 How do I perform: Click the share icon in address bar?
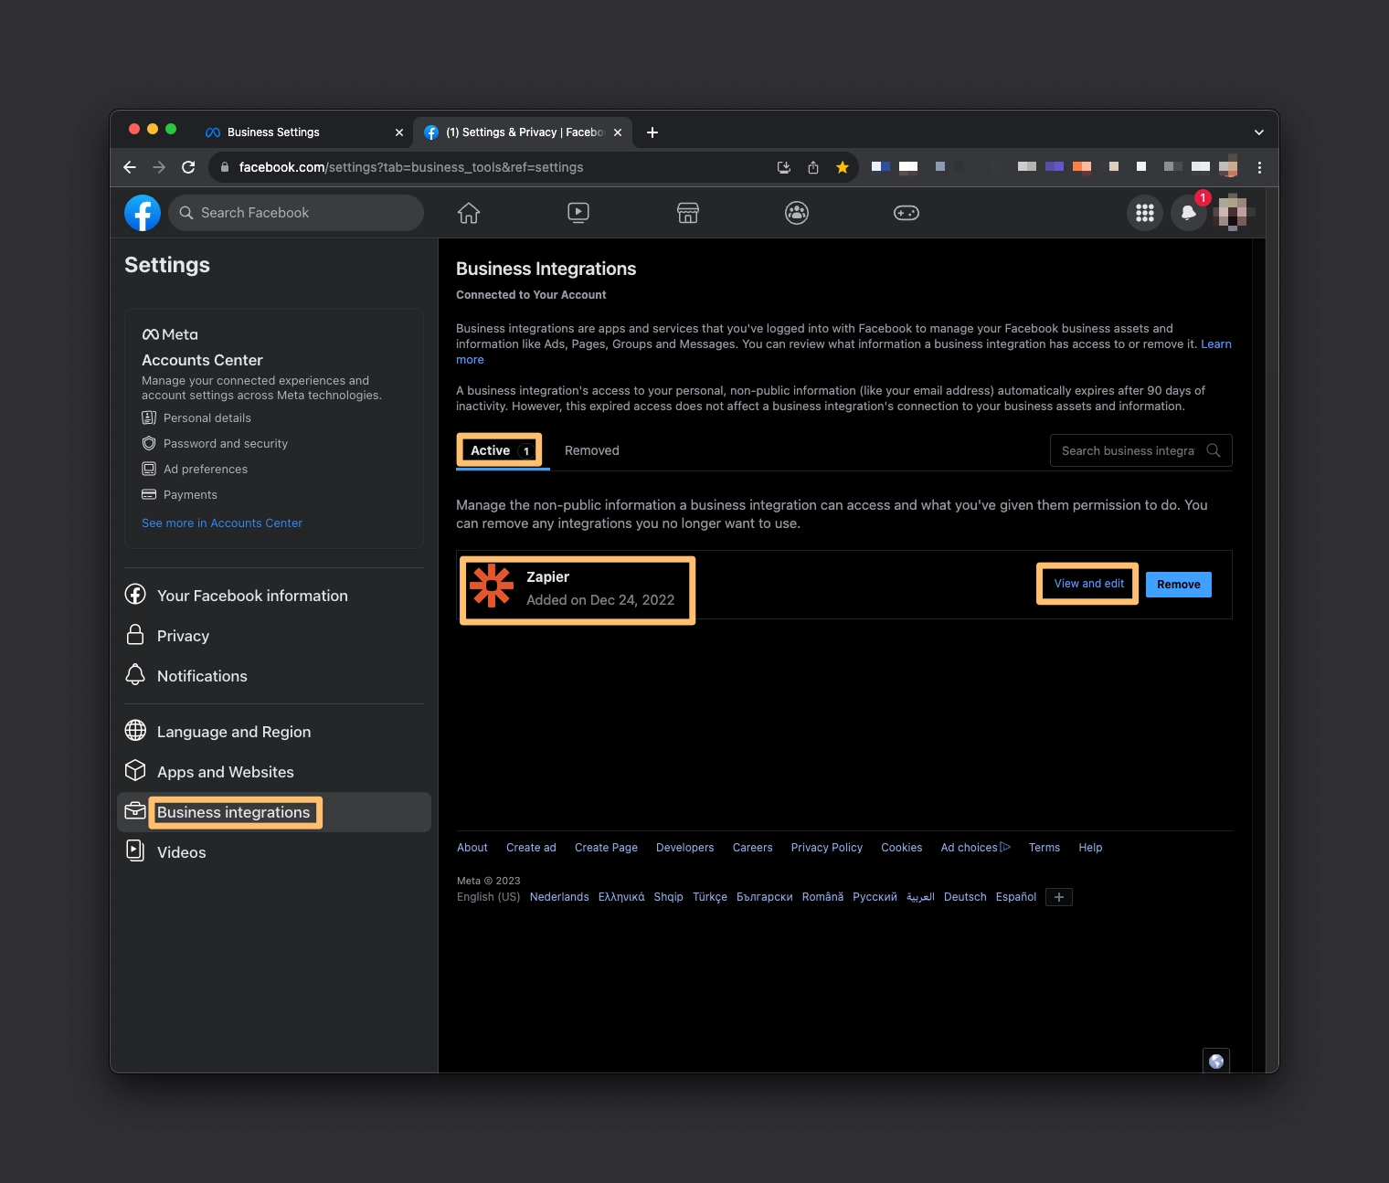[x=813, y=167]
